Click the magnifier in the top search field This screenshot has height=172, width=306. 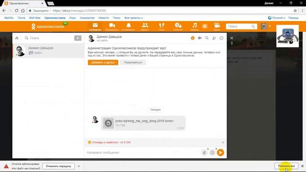[x=253, y=26]
